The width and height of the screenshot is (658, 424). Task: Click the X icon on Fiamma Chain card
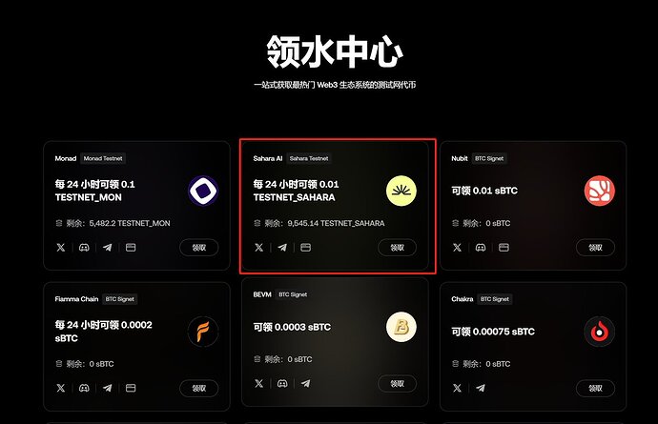(x=61, y=388)
